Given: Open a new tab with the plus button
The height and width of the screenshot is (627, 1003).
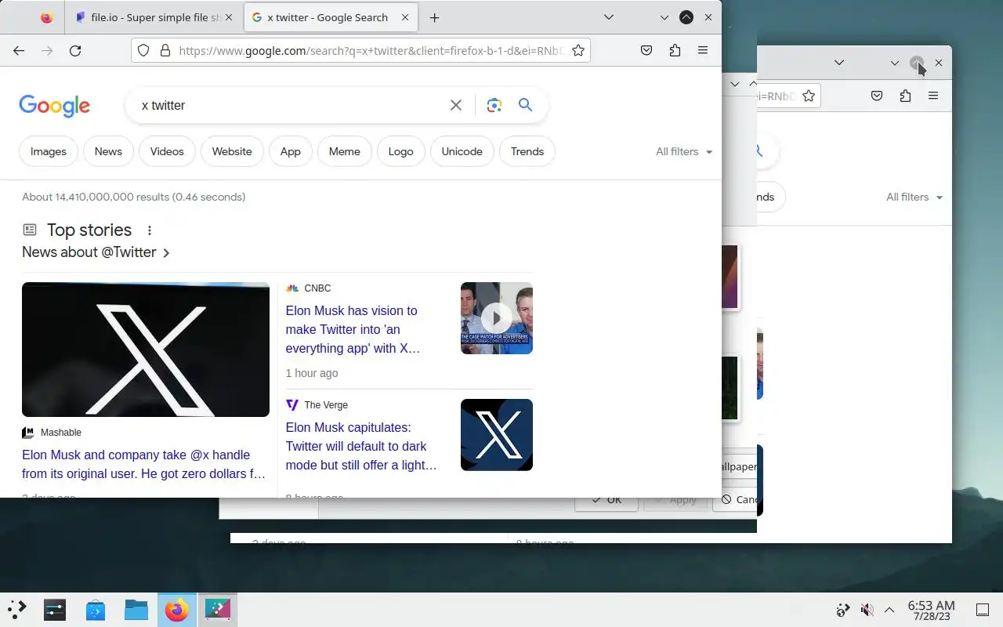Looking at the screenshot, I should tap(434, 17).
